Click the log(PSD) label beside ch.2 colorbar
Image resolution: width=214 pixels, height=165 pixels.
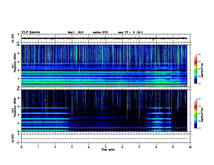click(202, 115)
